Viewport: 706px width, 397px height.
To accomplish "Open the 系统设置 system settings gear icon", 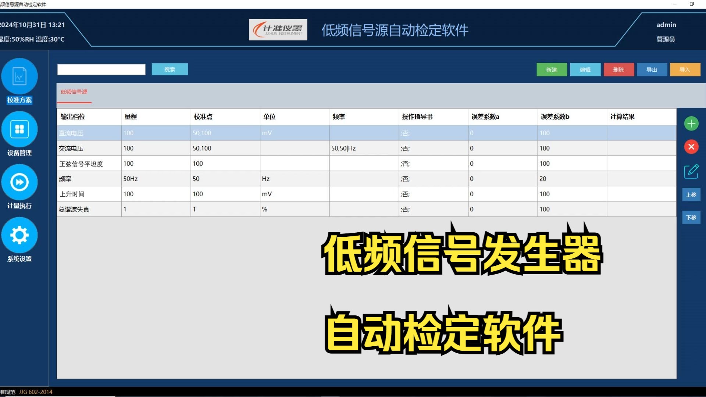I will 19,235.
